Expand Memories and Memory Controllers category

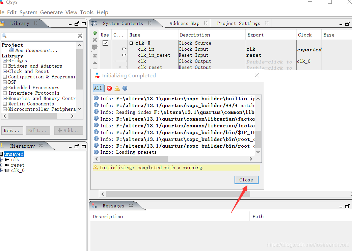click(x=5, y=98)
